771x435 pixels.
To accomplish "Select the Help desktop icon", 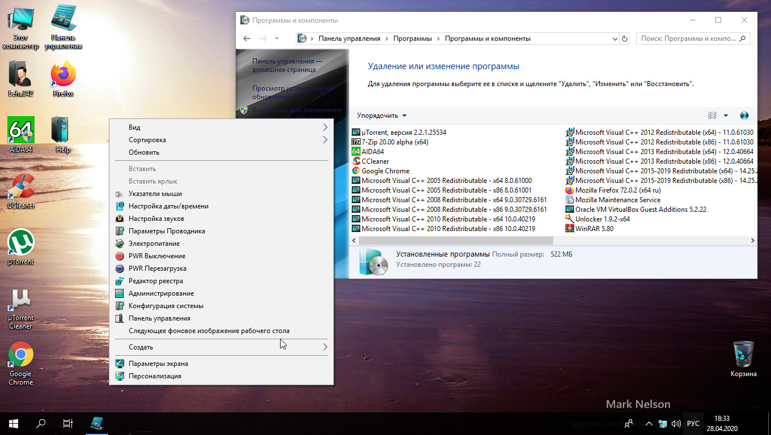I will [x=63, y=135].
